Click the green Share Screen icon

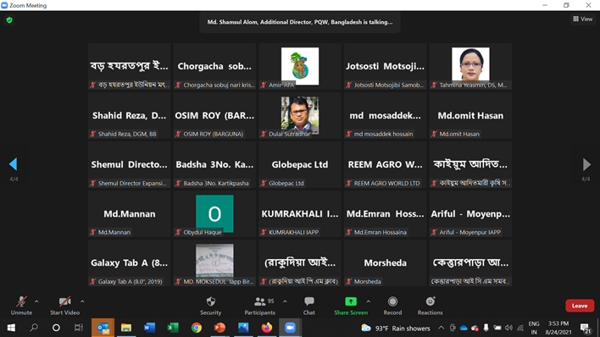(x=351, y=301)
